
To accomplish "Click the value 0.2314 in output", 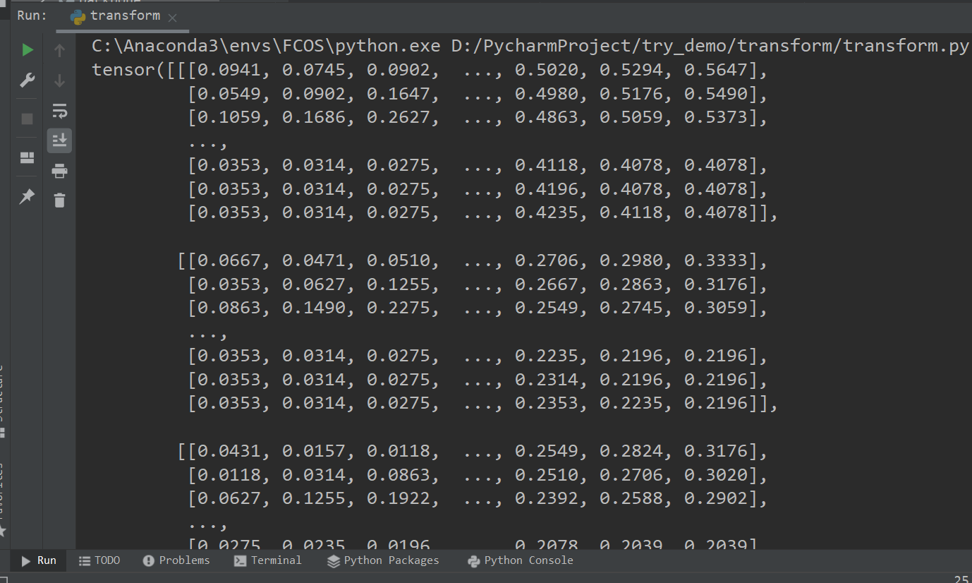I will pyautogui.click(x=547, y=380).
